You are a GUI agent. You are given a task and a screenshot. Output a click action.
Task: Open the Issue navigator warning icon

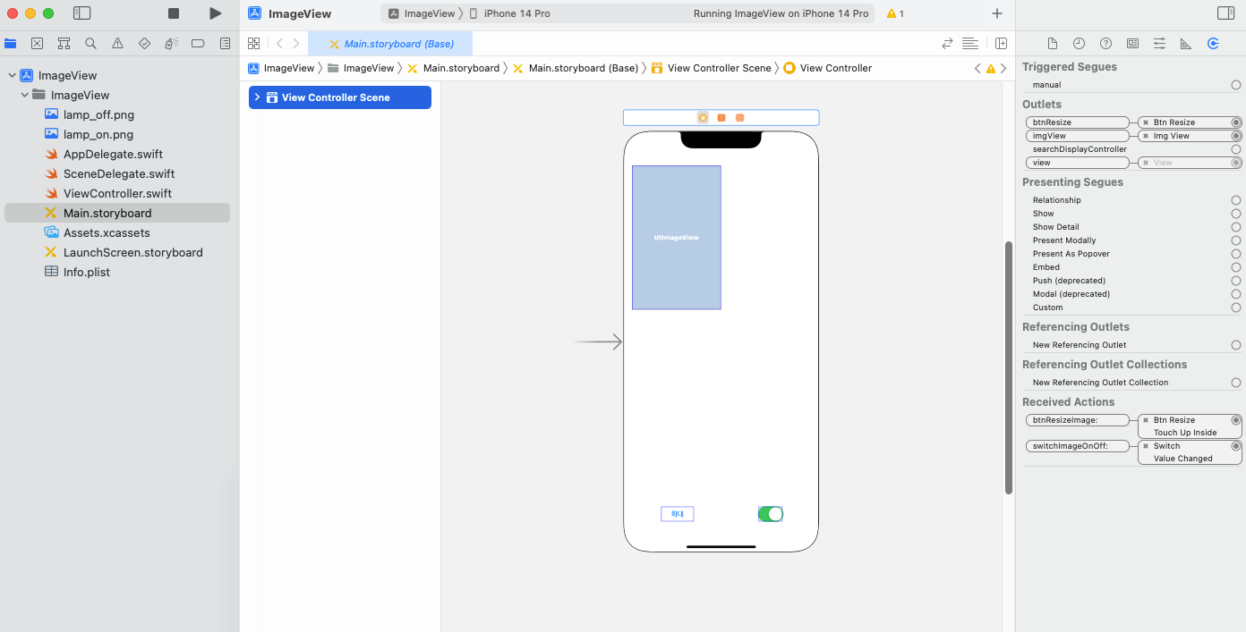117,43
